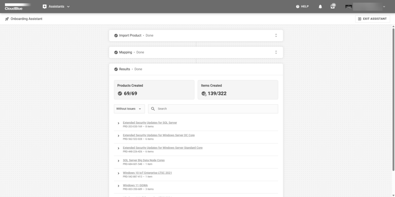Click the Onboarding Assistant rocket icon
This screenshot has height=197, width=395.
[x=7, y=19]
